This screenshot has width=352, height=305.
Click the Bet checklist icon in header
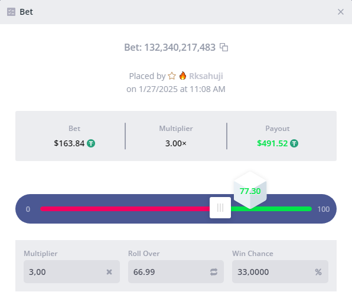pyautogui.click(x=11, y=12)
